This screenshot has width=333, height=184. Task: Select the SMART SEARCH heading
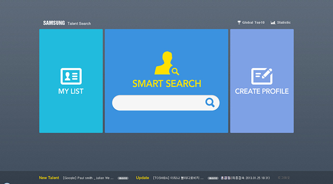166,83
